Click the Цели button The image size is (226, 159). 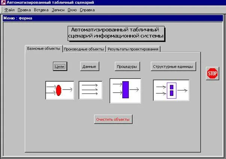(60, 66)
